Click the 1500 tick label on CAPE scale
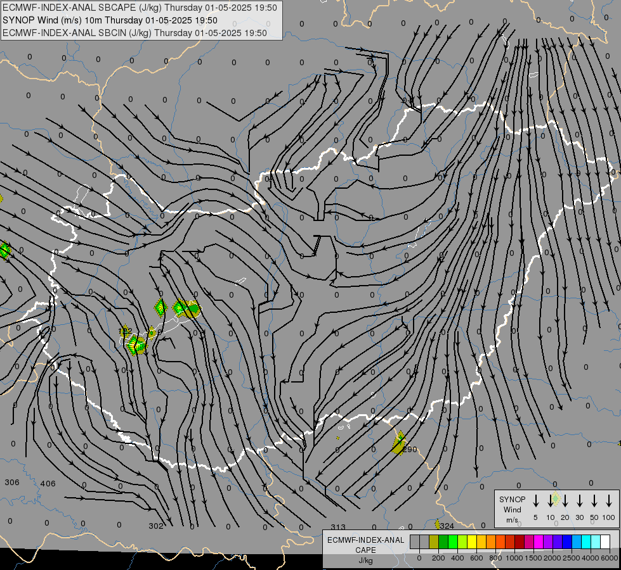 (533, 558)
